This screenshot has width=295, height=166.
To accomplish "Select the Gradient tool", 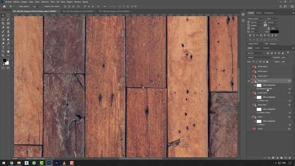I will click(x=3, y=39).
